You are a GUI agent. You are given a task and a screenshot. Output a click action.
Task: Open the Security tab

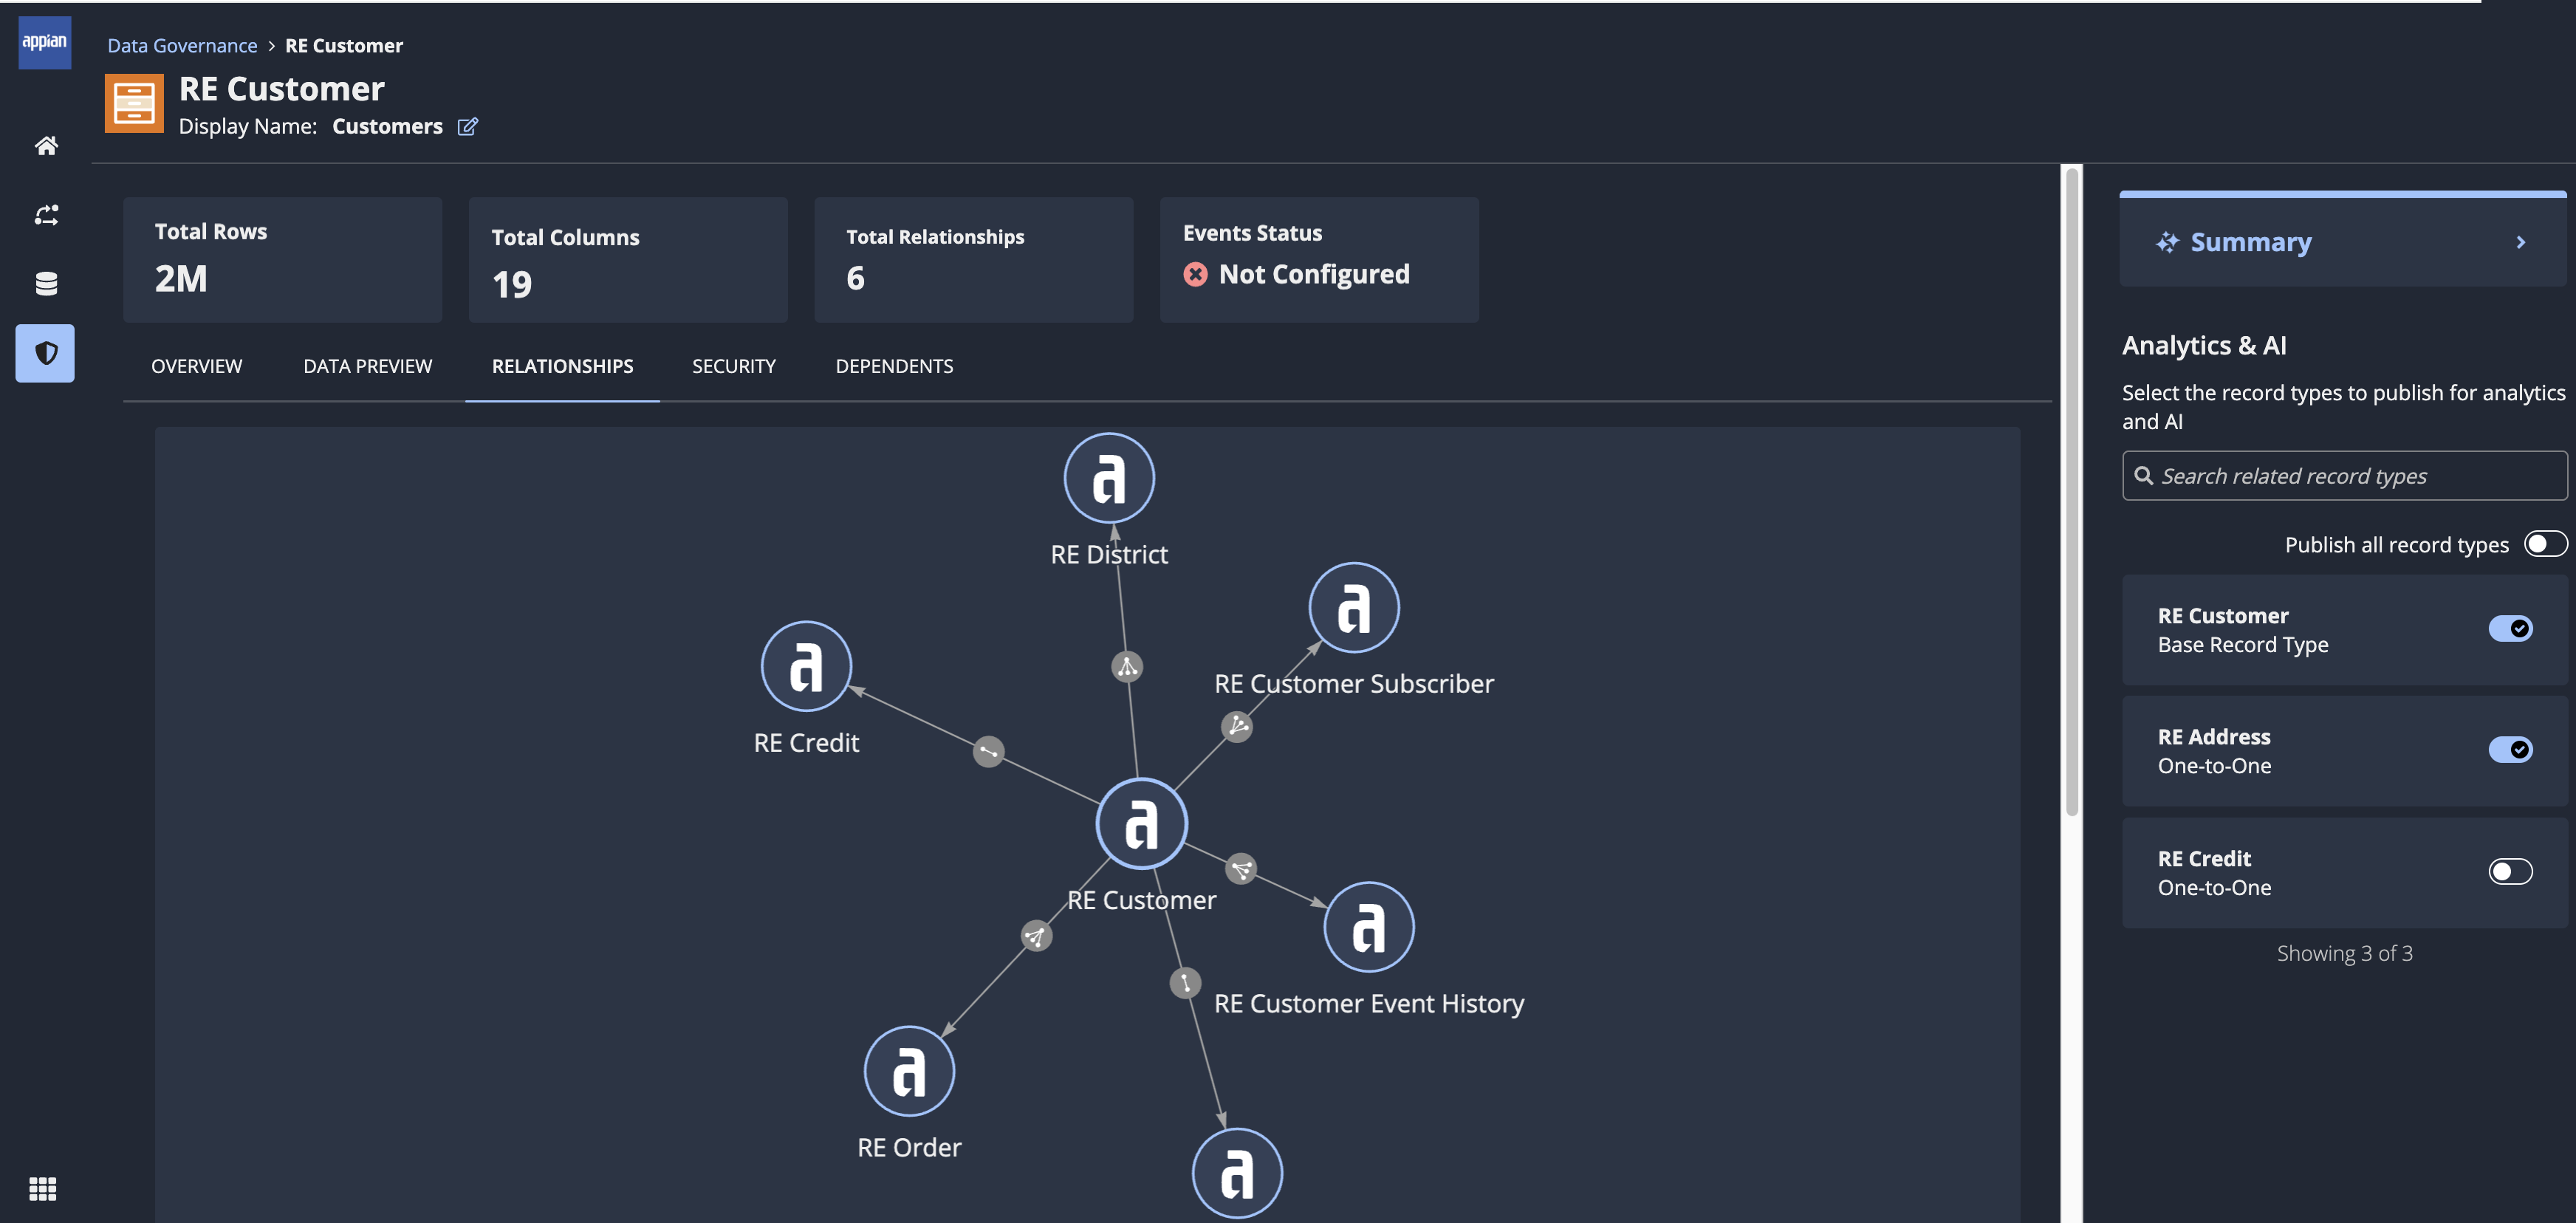pyautogui.click(x=733, y=366)
